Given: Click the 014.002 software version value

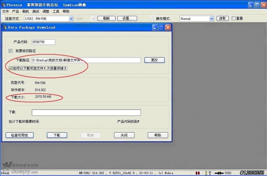Looking at the screenshot, I should coord(40,90).
